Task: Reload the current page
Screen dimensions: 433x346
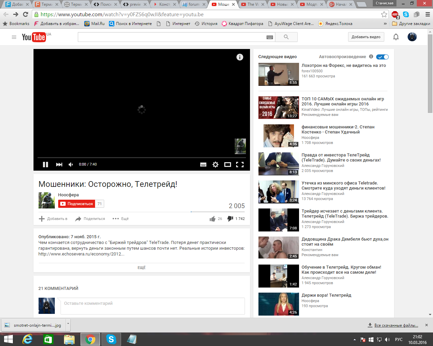Action: coord(25,14)
